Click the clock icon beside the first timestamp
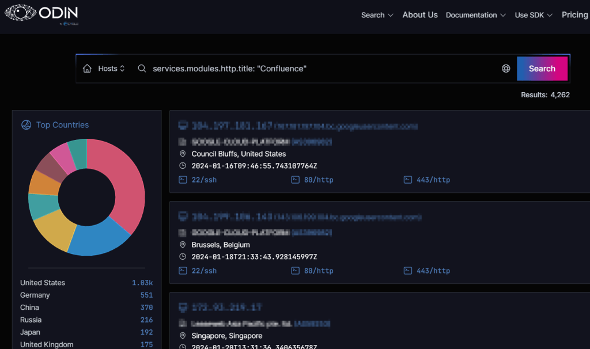 pyautogui.click(x=183, y=166)
